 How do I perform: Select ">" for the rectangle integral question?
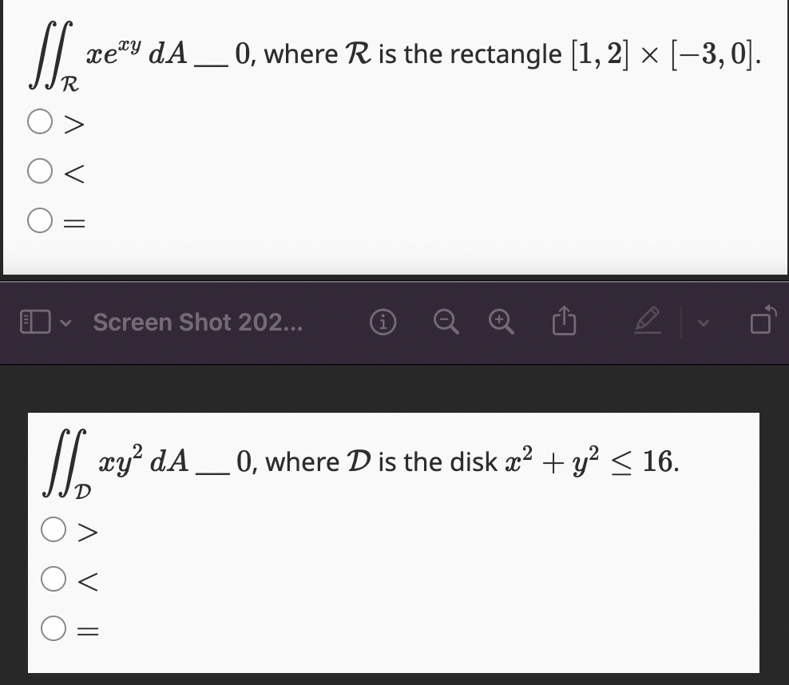[39, 122]
